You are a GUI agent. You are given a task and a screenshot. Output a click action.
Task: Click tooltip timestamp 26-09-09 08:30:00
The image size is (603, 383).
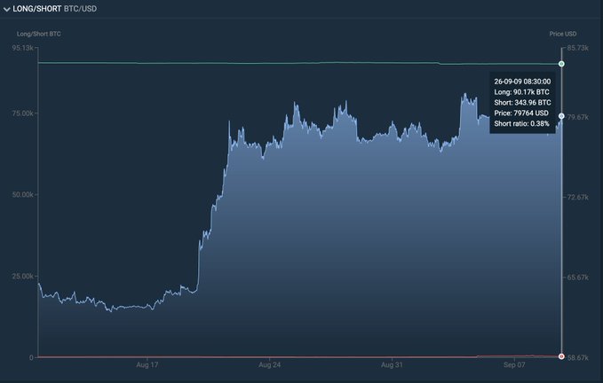pos(522,82)
